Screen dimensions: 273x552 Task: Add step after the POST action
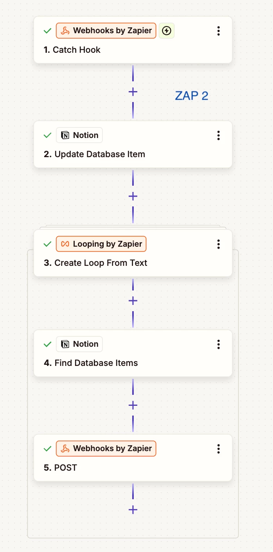click(x=133, y=510)
